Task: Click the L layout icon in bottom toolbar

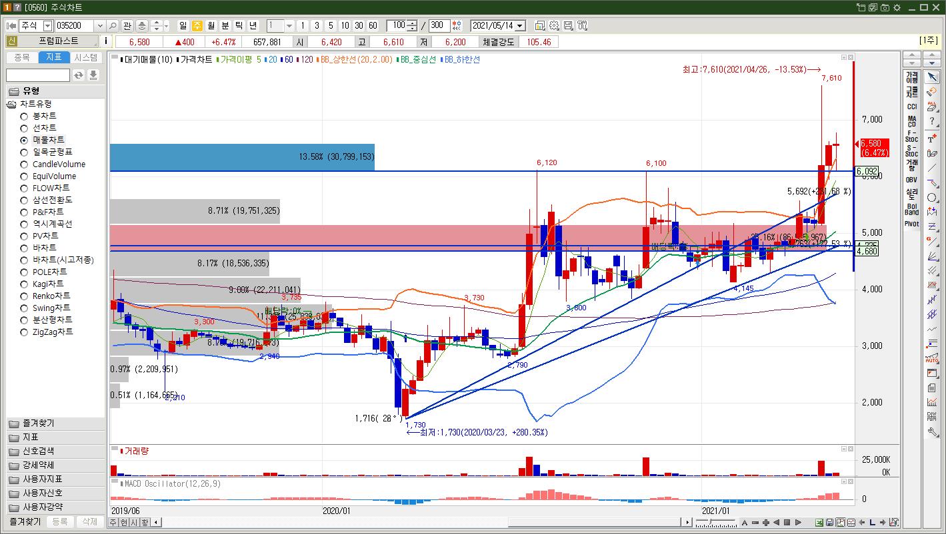Action: [873, 522]
